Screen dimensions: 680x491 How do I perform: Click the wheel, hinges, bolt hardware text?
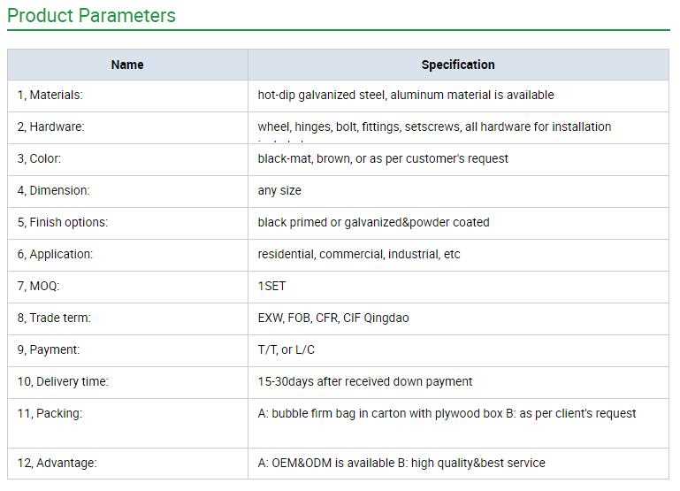coord(434,127)
